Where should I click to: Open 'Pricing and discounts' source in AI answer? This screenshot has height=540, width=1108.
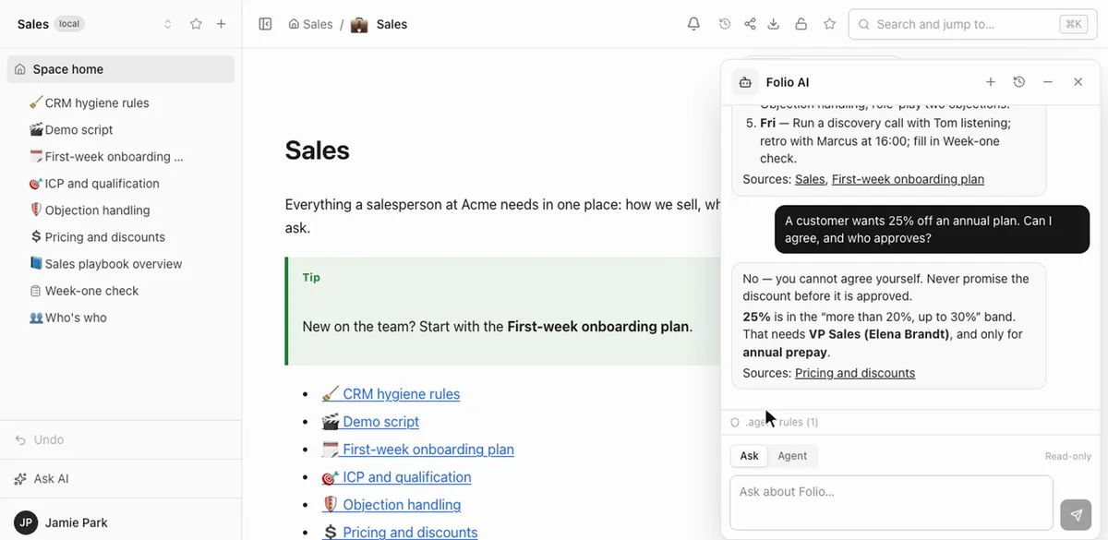pyautogui.click(x=855, y=373)
